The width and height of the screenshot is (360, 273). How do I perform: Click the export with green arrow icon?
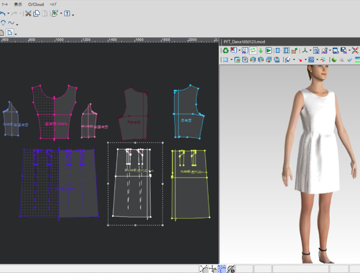[x=55, y=14]
